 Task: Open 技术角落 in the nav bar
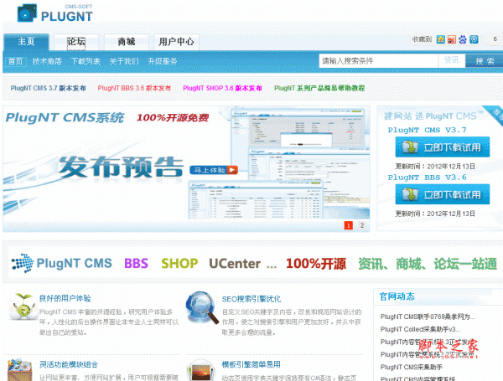point(47,61)
